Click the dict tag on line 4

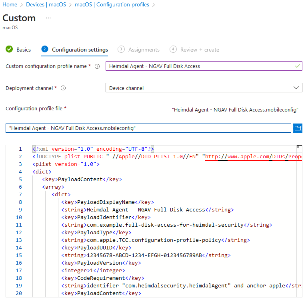(42, 172)
